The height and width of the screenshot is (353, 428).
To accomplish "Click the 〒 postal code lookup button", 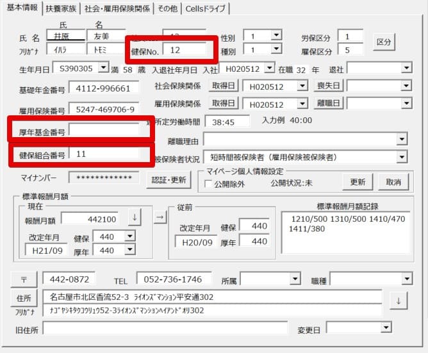I will click(x=24, y=279).
